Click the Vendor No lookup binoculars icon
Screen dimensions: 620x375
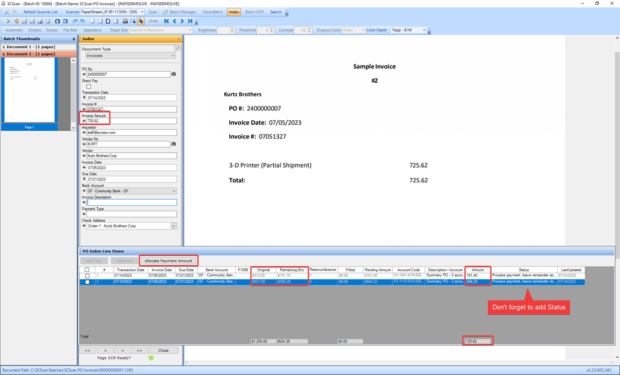pyautogui.click(x=174, y=144)
